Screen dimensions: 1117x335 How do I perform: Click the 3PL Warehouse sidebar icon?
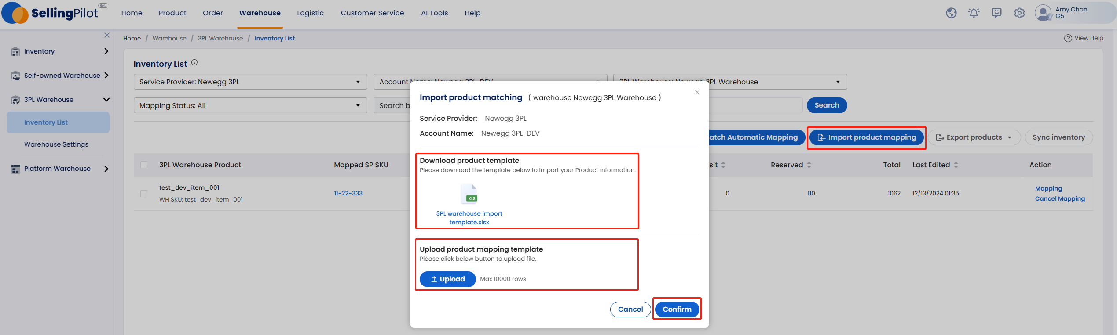click(x=15, y=100)
